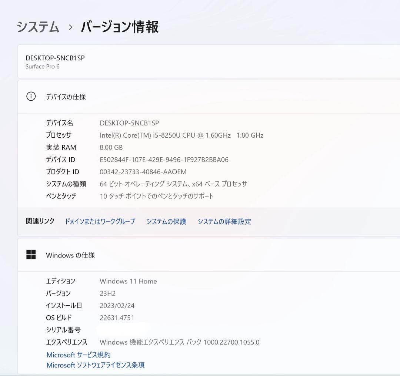Open システムの詳細設定
Viewport: 400px width, 376px height.
224,221
